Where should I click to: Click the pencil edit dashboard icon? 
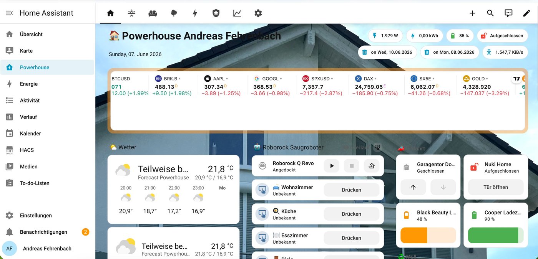[x=526, y=13]
